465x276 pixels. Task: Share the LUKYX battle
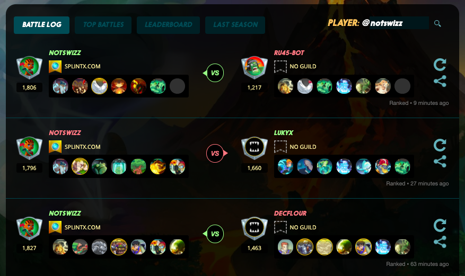[440, 162]
